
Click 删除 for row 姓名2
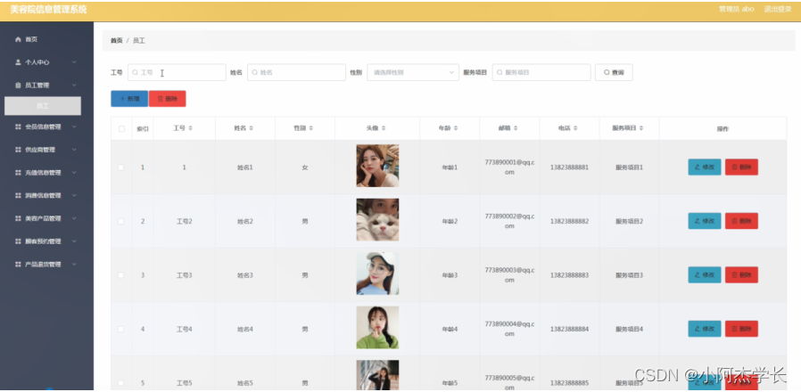tap(741, 221)
